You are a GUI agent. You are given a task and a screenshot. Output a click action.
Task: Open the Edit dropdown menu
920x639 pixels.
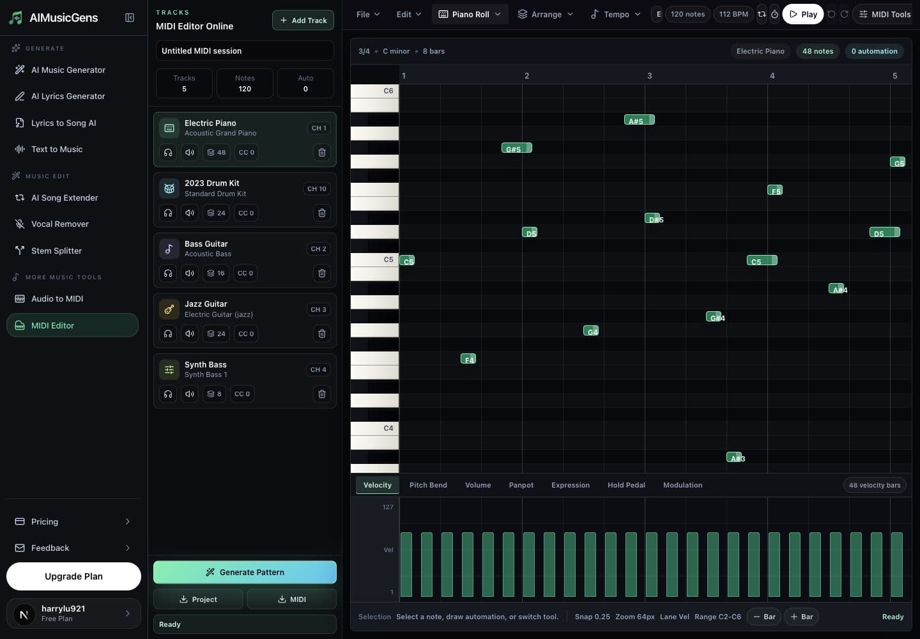click(x=409, y=14)
